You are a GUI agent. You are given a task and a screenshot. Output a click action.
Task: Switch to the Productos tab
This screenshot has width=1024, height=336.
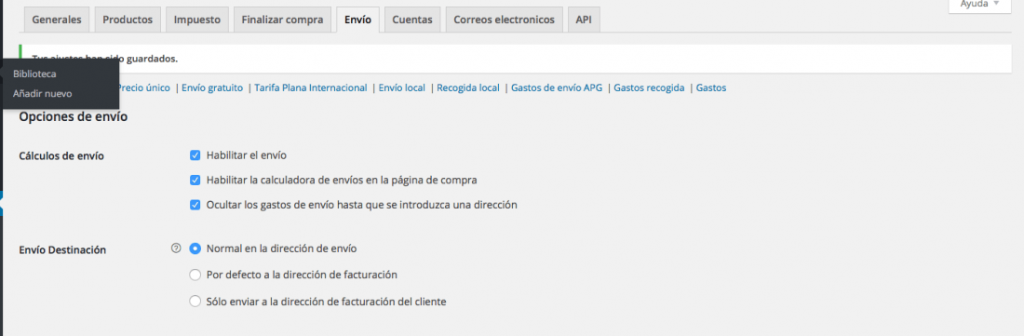(x=128, y=20)
